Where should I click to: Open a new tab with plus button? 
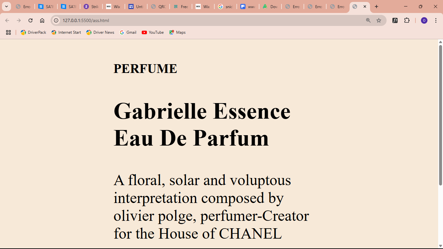point(377,6)
